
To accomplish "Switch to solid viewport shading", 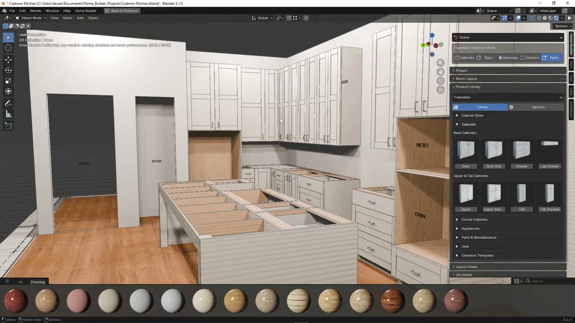I will click(x=545, y=18).
